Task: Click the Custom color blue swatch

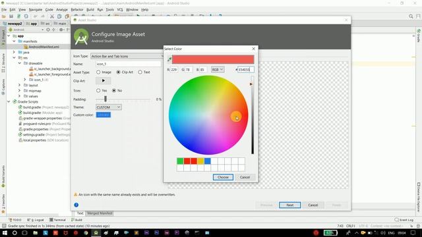Action: 104,115
